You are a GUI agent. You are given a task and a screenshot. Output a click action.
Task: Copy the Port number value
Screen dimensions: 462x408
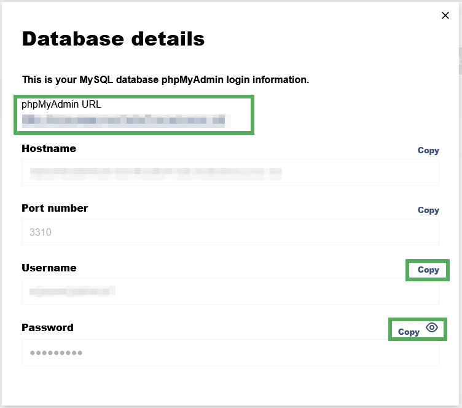pos(428,210)
